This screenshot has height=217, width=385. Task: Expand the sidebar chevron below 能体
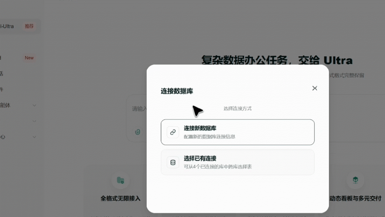[x=34, y=121]
